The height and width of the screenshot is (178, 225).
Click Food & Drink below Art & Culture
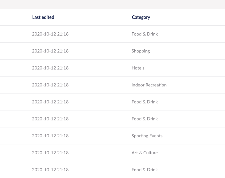145,170
